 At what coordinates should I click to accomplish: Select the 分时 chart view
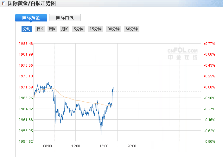pyautogui.click(x=27, y=29)
